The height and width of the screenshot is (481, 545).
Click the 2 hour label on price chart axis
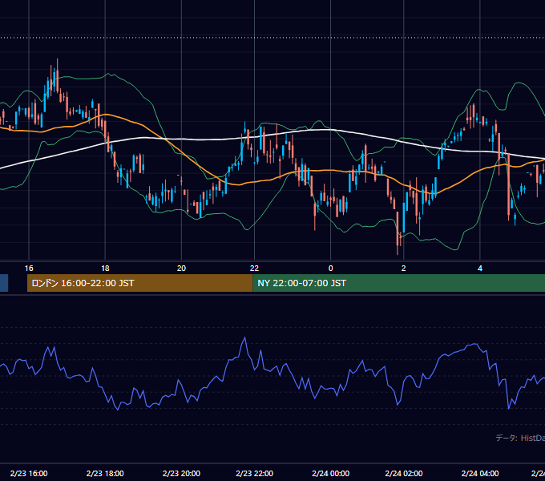click(x=403, y=269)
